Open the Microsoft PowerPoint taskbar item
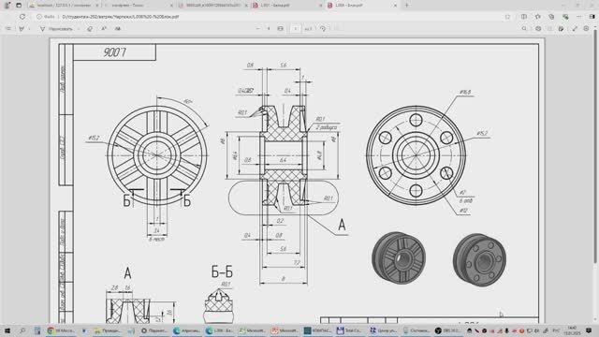This screenshot has height=337, width=599. (x=285, y=330)
